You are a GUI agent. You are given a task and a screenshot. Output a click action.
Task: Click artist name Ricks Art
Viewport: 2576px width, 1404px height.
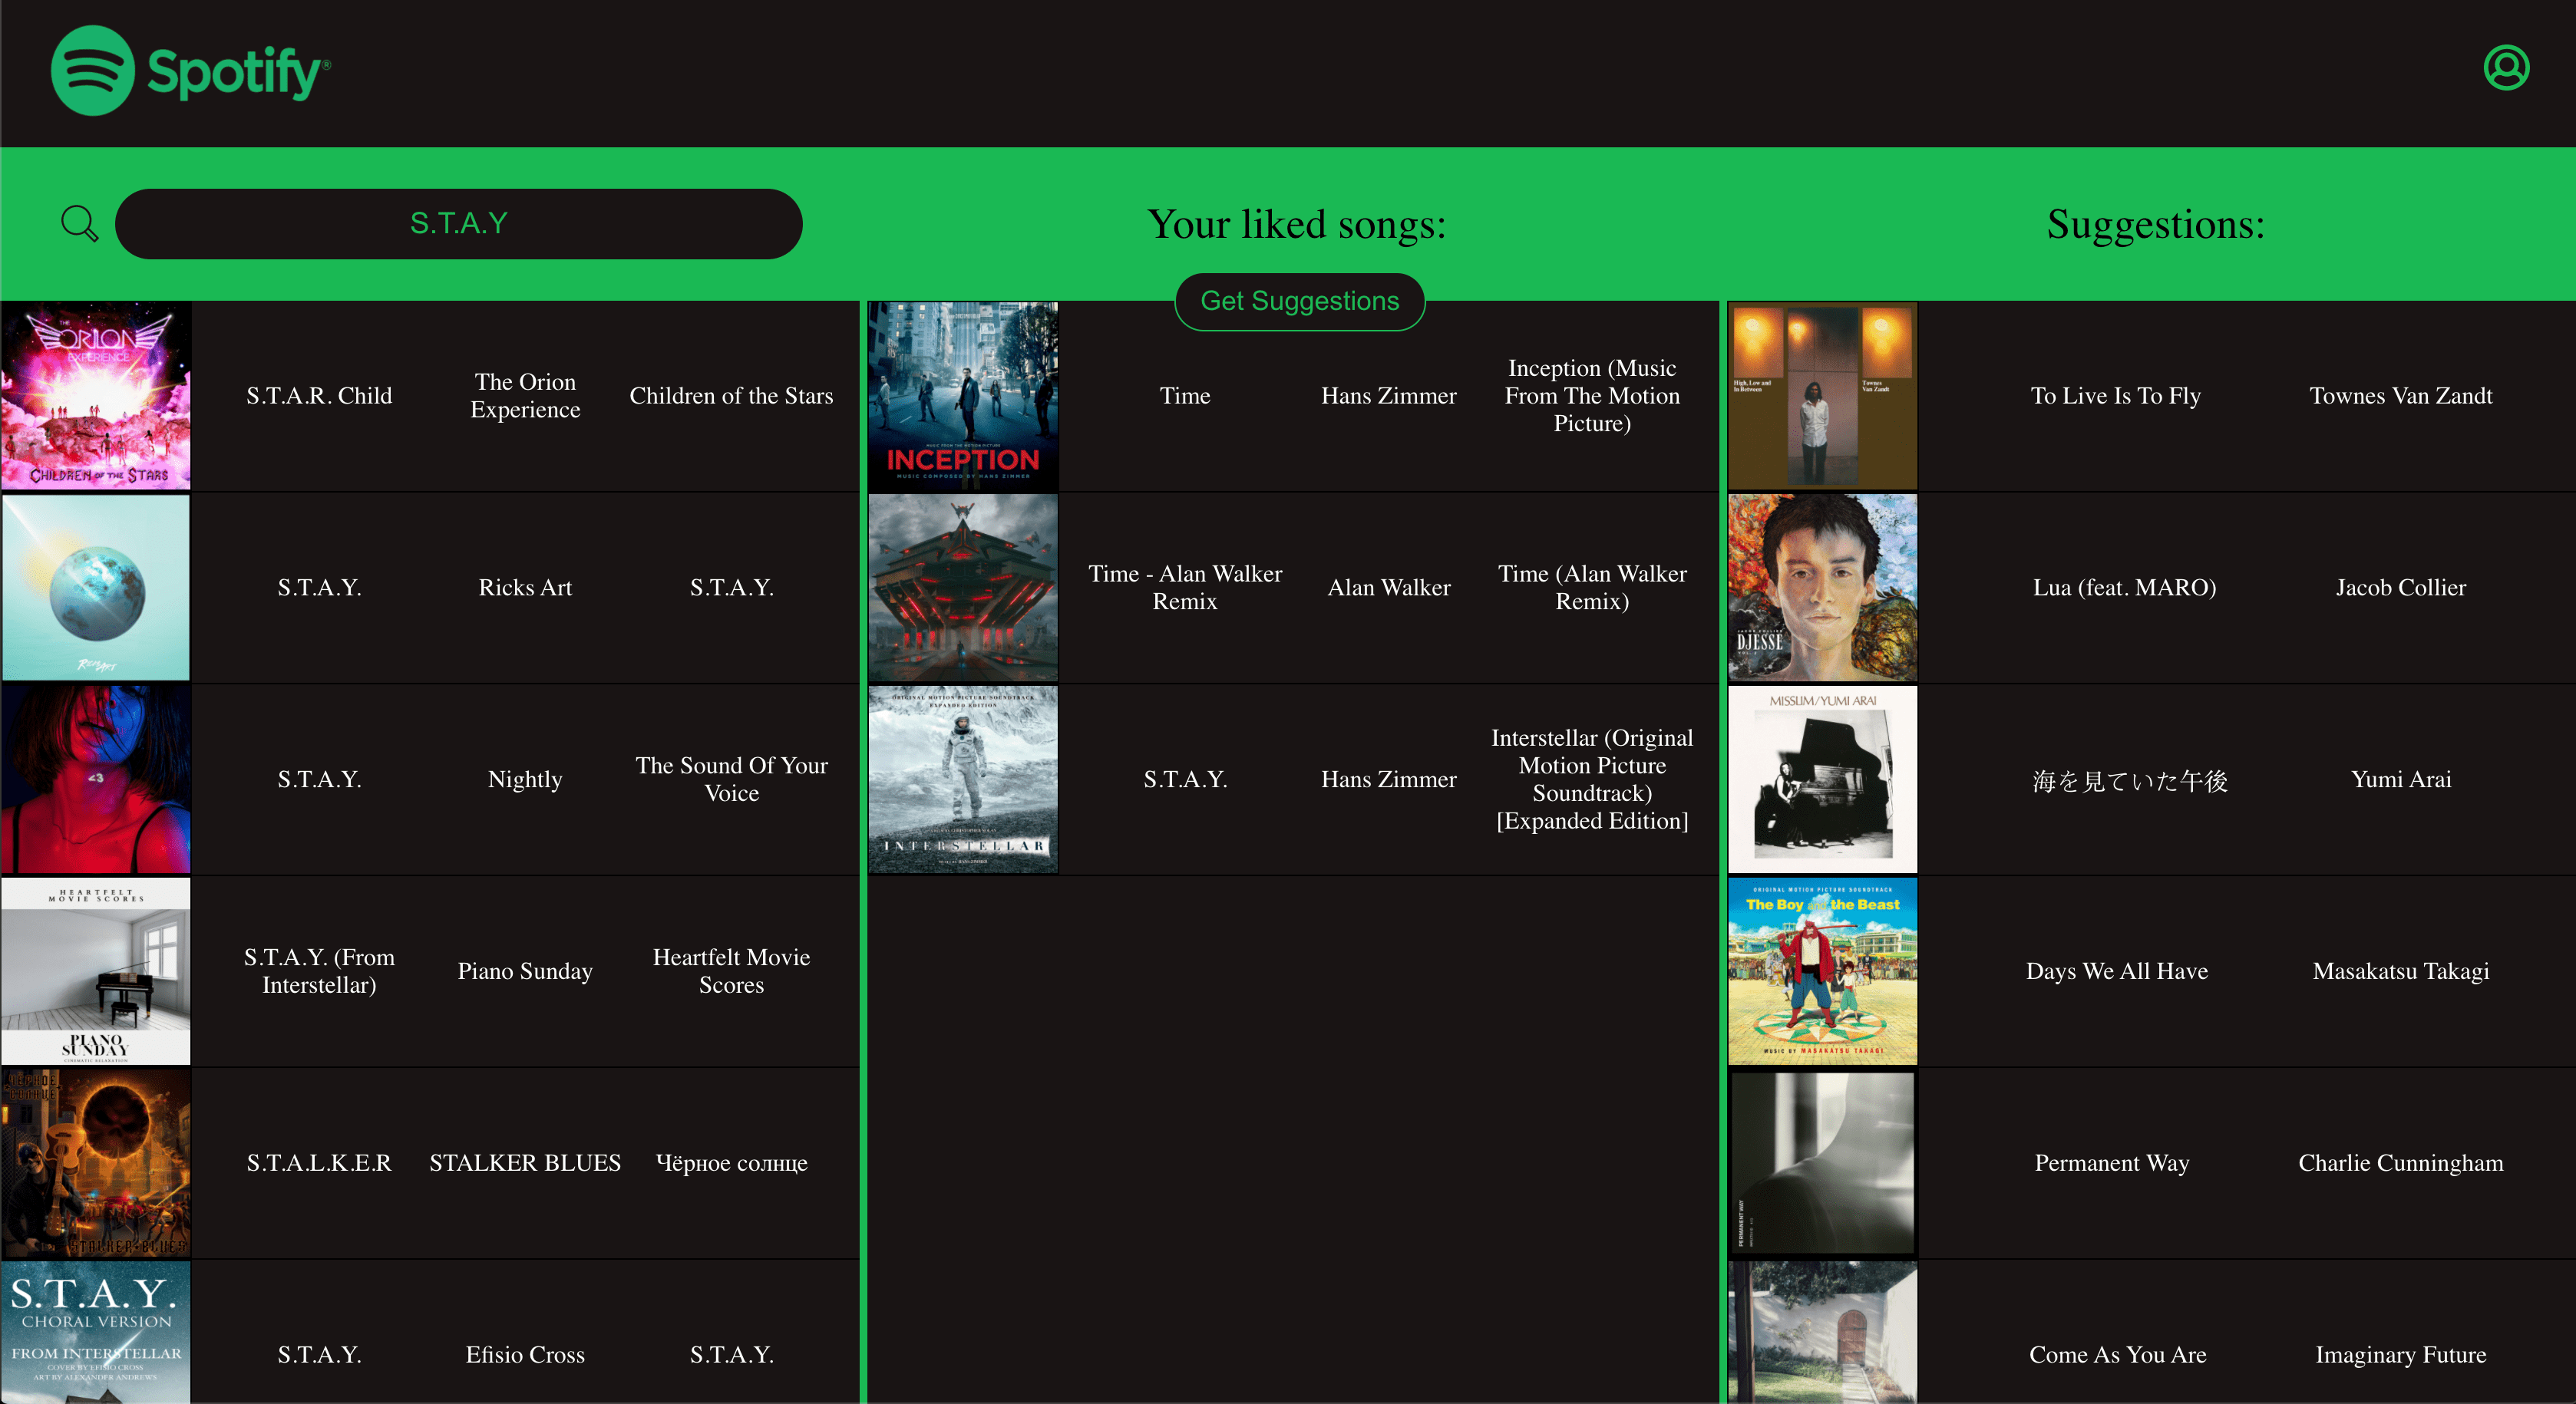[x=525, y=588]
